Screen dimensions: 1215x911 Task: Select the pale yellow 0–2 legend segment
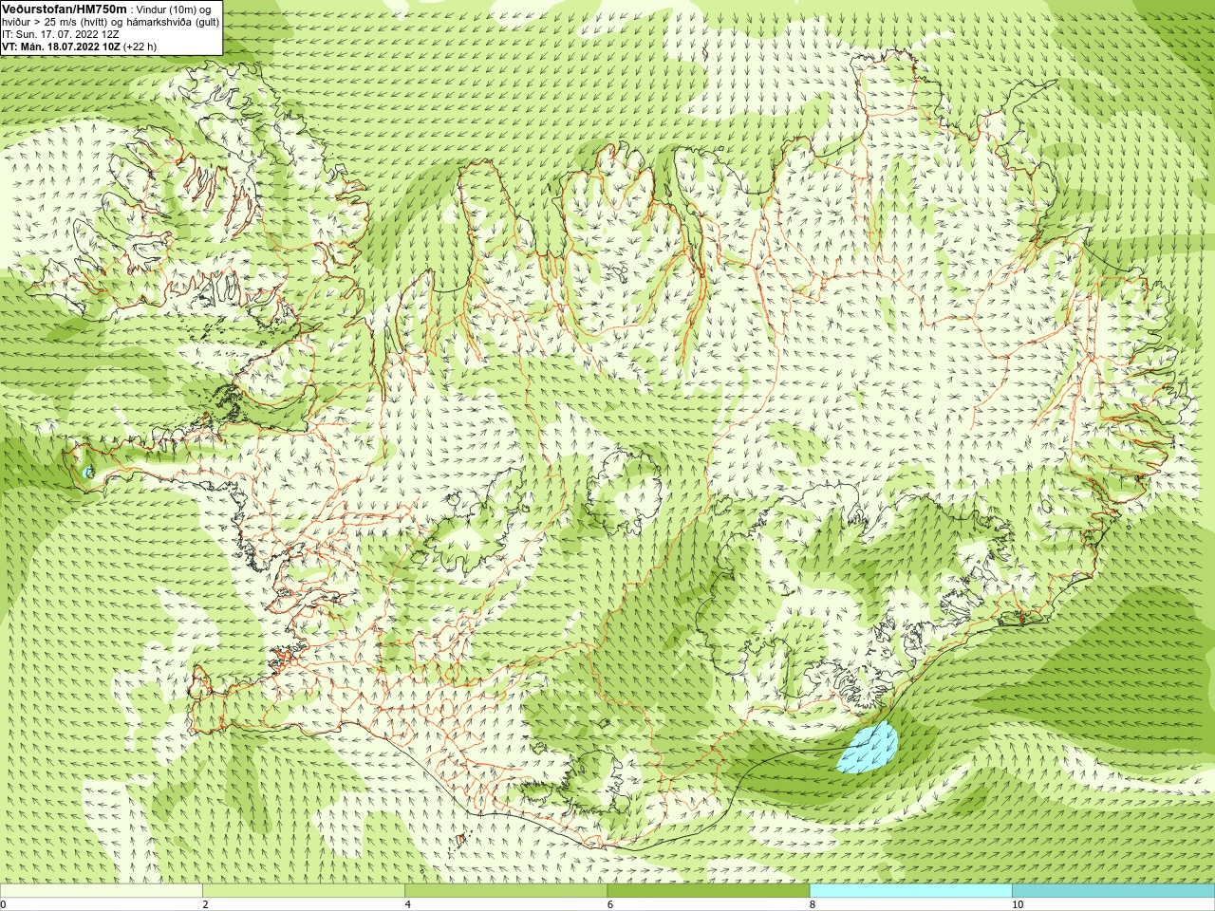click(102, 891)
